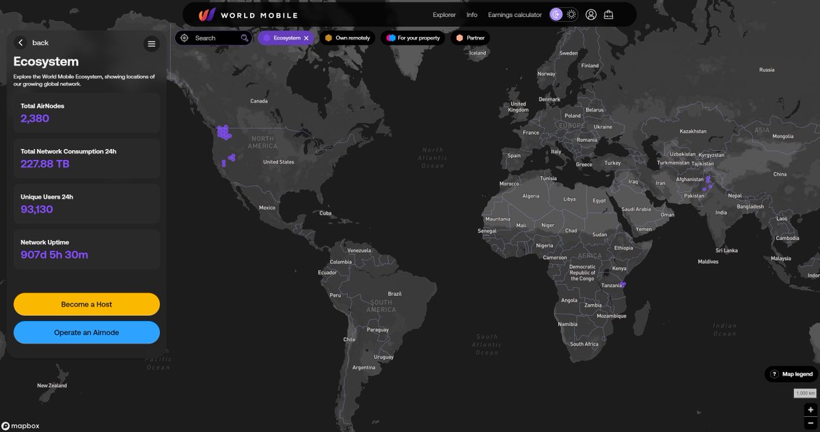
Task: Open the Earnings calculator page
Action: 515,14
